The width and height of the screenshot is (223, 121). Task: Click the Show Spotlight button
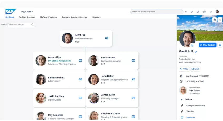(207, 45)
